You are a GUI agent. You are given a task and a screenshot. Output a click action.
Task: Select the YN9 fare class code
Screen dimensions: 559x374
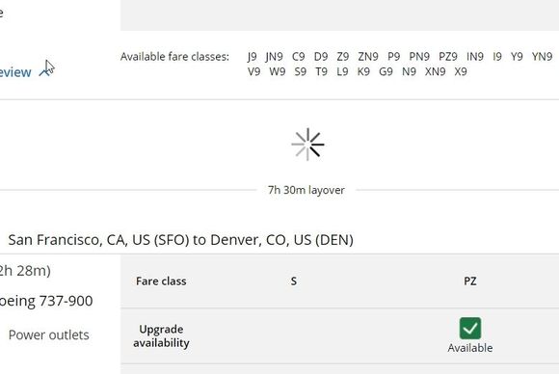click(x=542, y=56)
